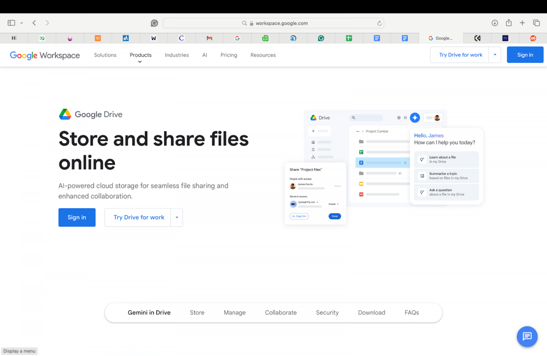Click the Google Drive logo above the headline
Viewport: 547px width, 356px height.
coord(91,114)
